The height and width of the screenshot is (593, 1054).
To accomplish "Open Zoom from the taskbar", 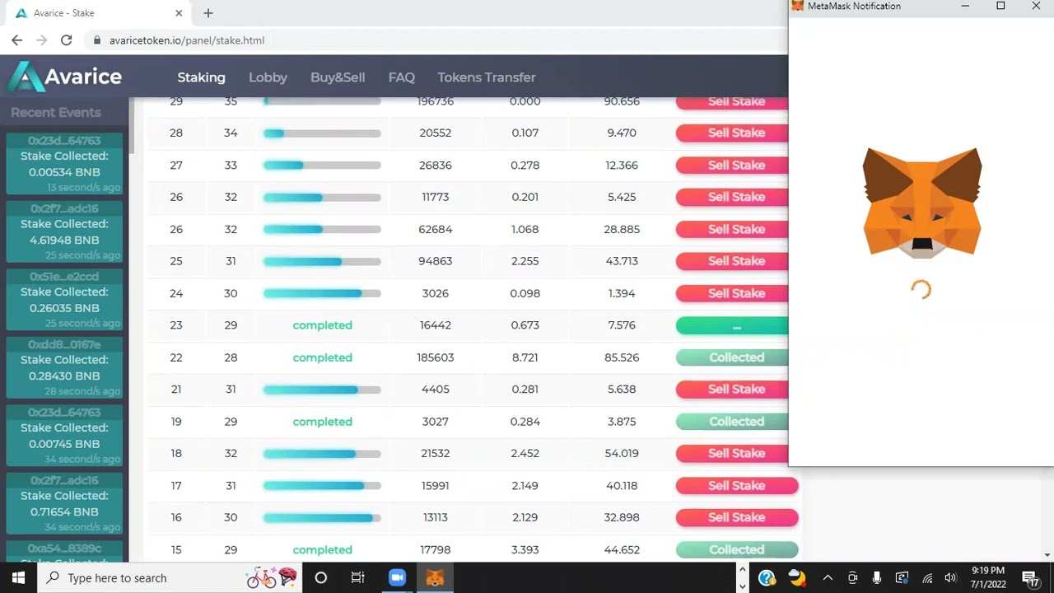I will tap(397, 578).
